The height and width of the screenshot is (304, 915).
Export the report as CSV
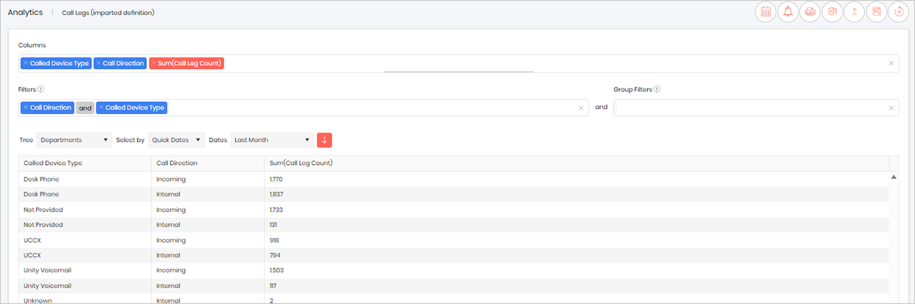pos(810,11)
